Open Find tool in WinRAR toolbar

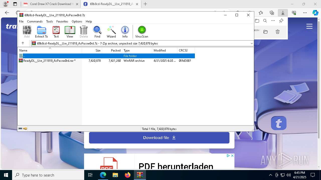click(x=97, y=32)
